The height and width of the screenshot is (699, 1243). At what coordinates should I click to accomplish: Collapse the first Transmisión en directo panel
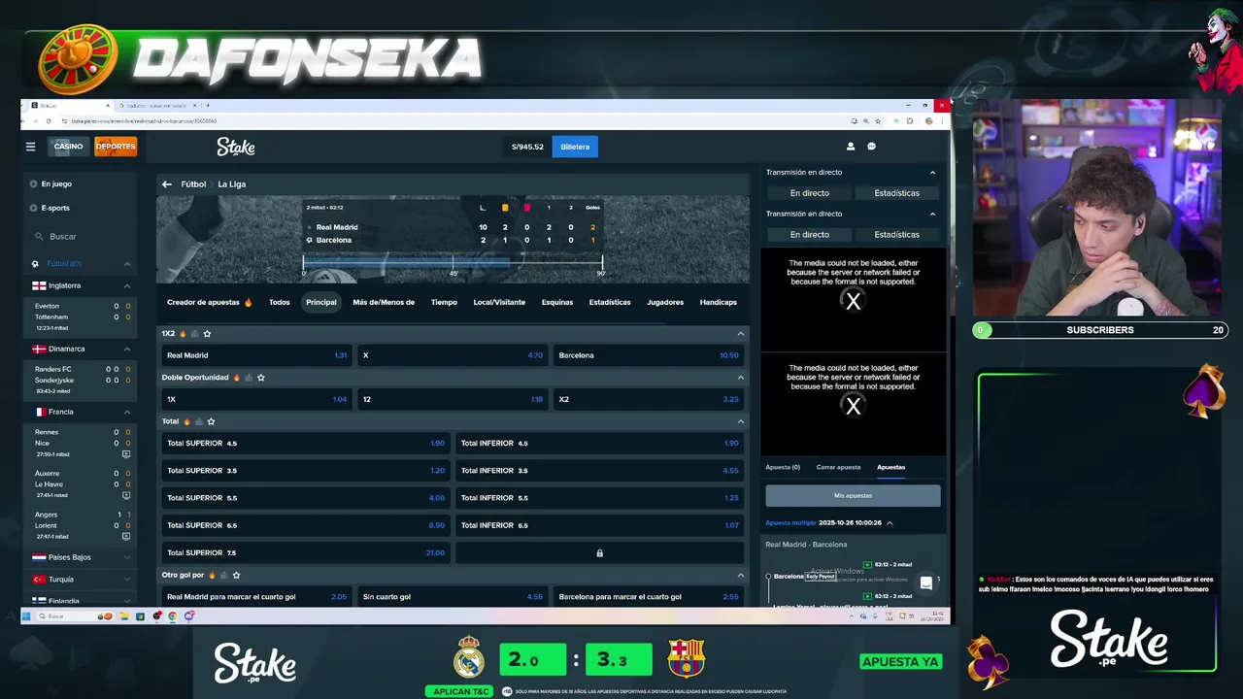click(932, 172)
